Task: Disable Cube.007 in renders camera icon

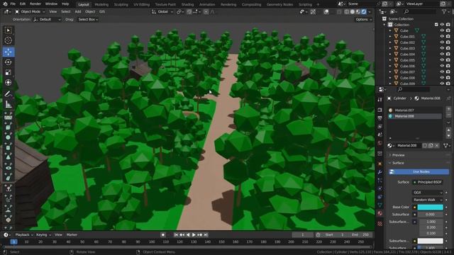Action: (x=448, y=72)
